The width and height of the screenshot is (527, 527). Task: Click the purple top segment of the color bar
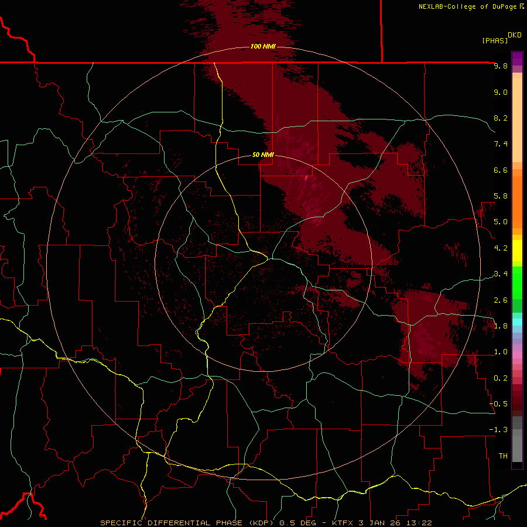click(x=517, y=59)
